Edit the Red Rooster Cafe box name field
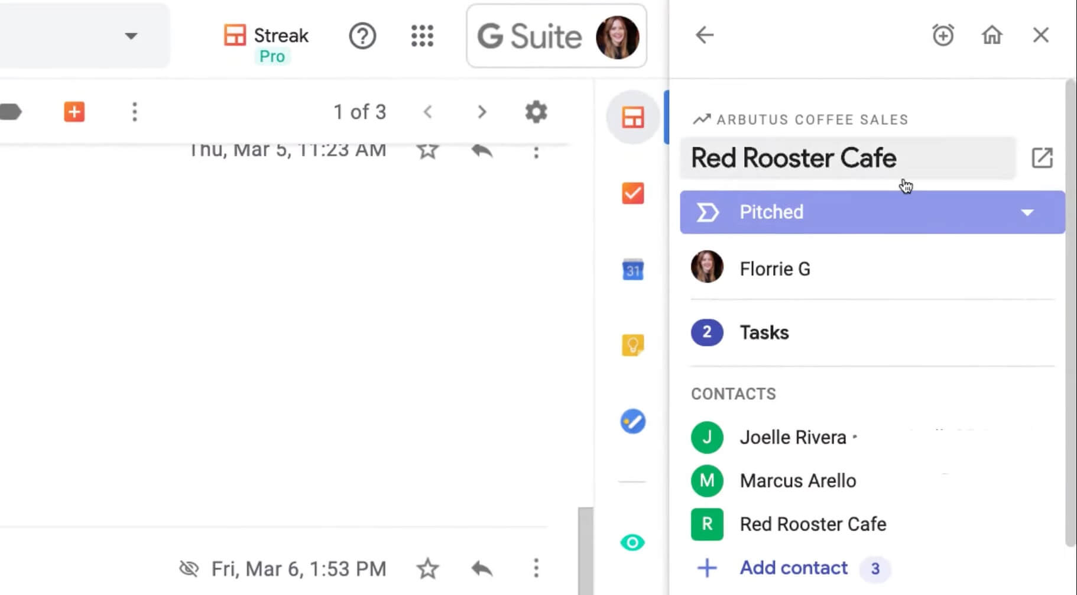 coord(848,159)
